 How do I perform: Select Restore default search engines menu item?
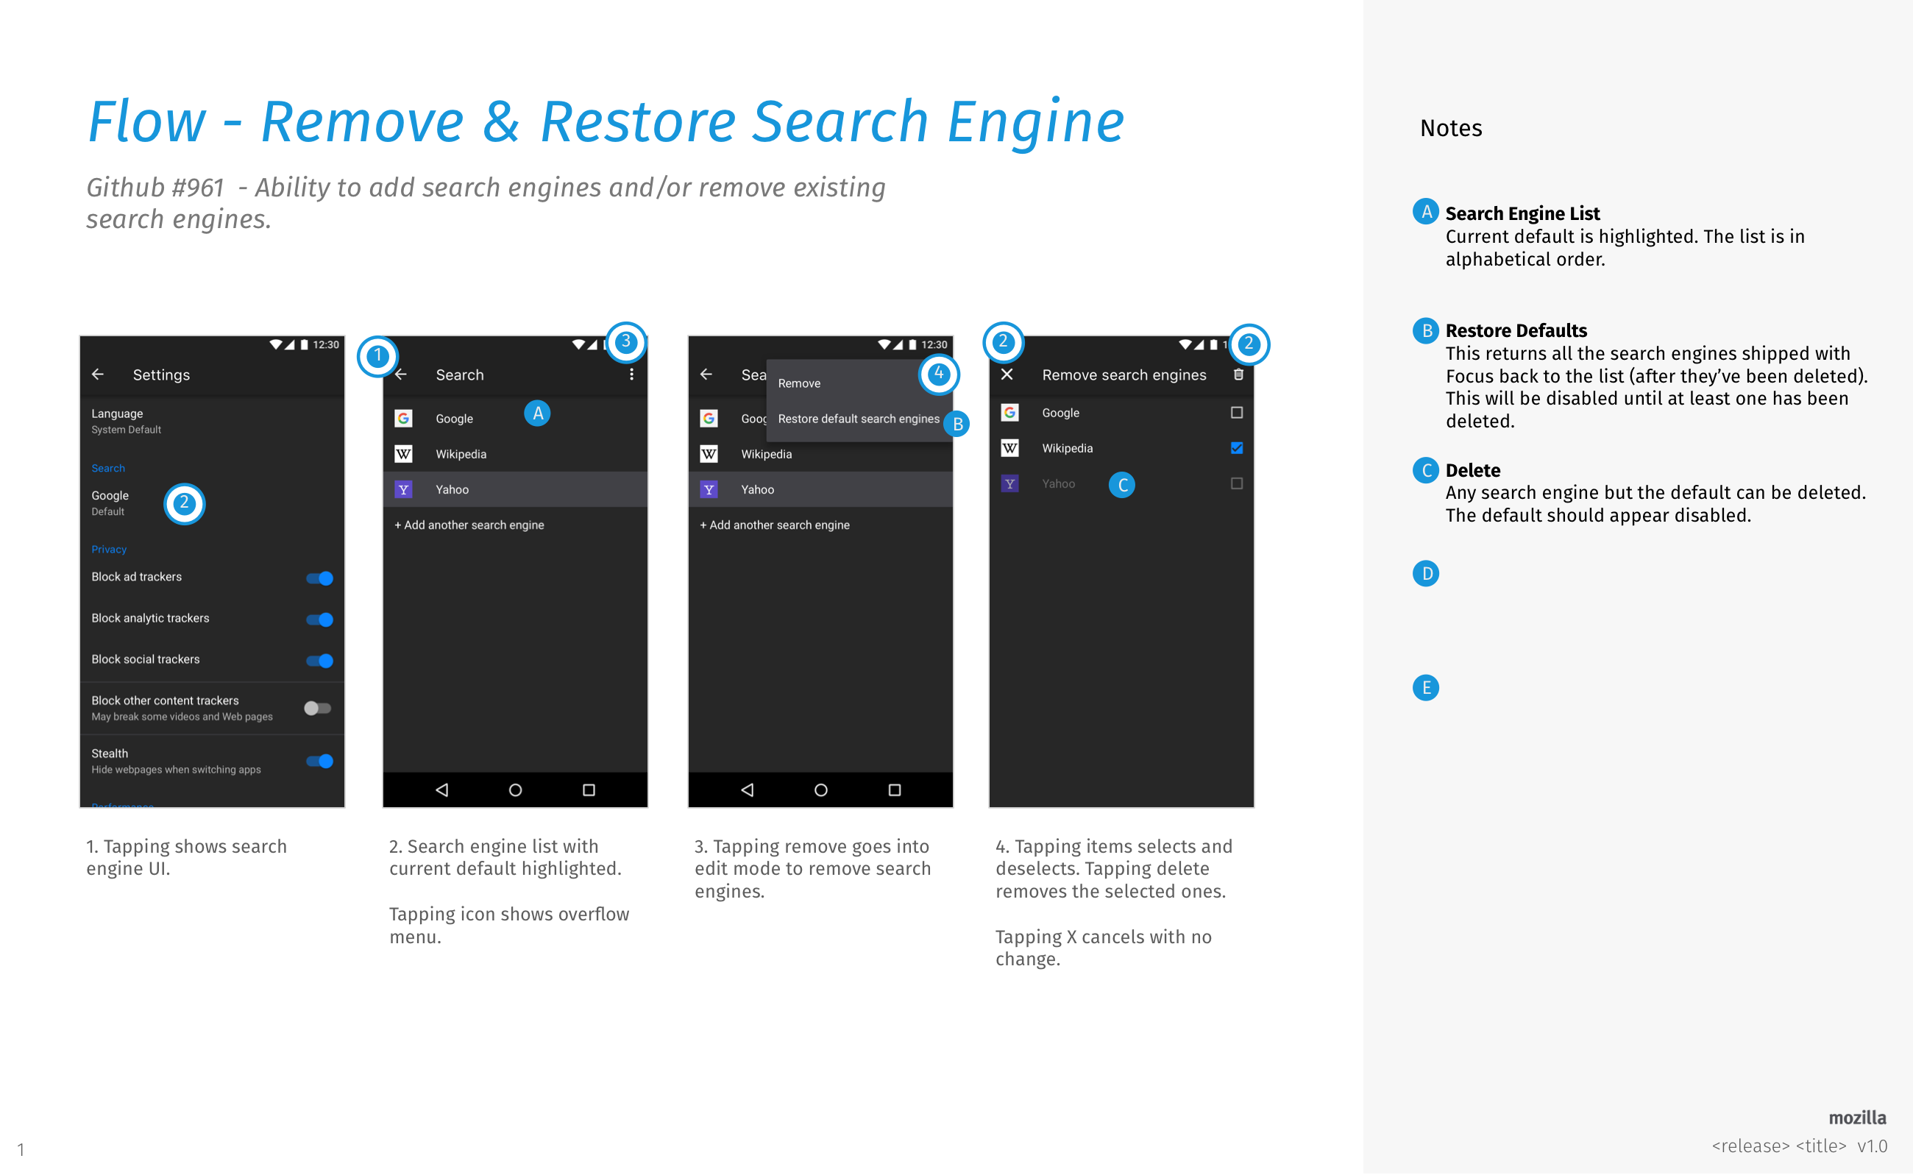tap(859, 419)
